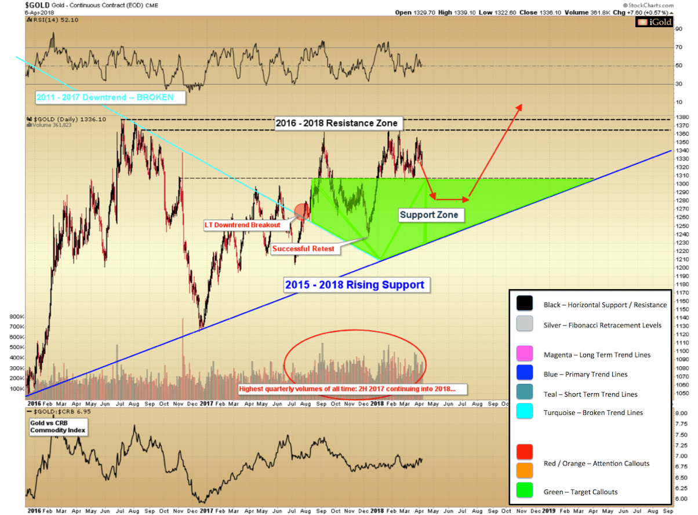The width and height of the screenshot is (698, 515).
Task: Click "2015 - 2018 Rising Support" label
Action: (x=354, y=284)
